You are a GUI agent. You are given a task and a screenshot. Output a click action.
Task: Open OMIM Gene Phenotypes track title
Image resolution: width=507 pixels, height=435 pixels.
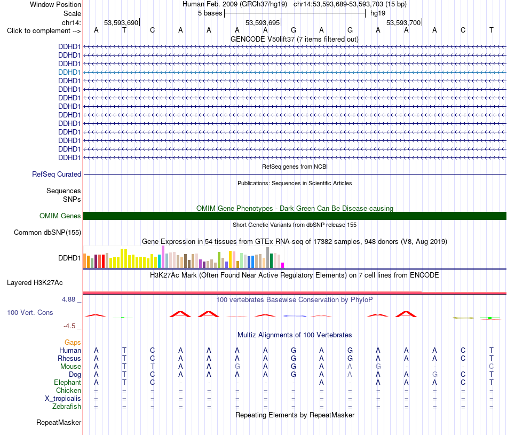point(295,208)
